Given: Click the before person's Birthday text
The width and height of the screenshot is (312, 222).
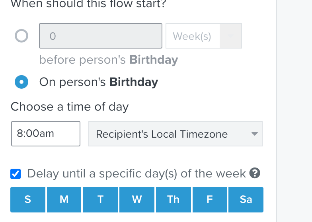Looking at the screenshot, I should tap(109, 60).
